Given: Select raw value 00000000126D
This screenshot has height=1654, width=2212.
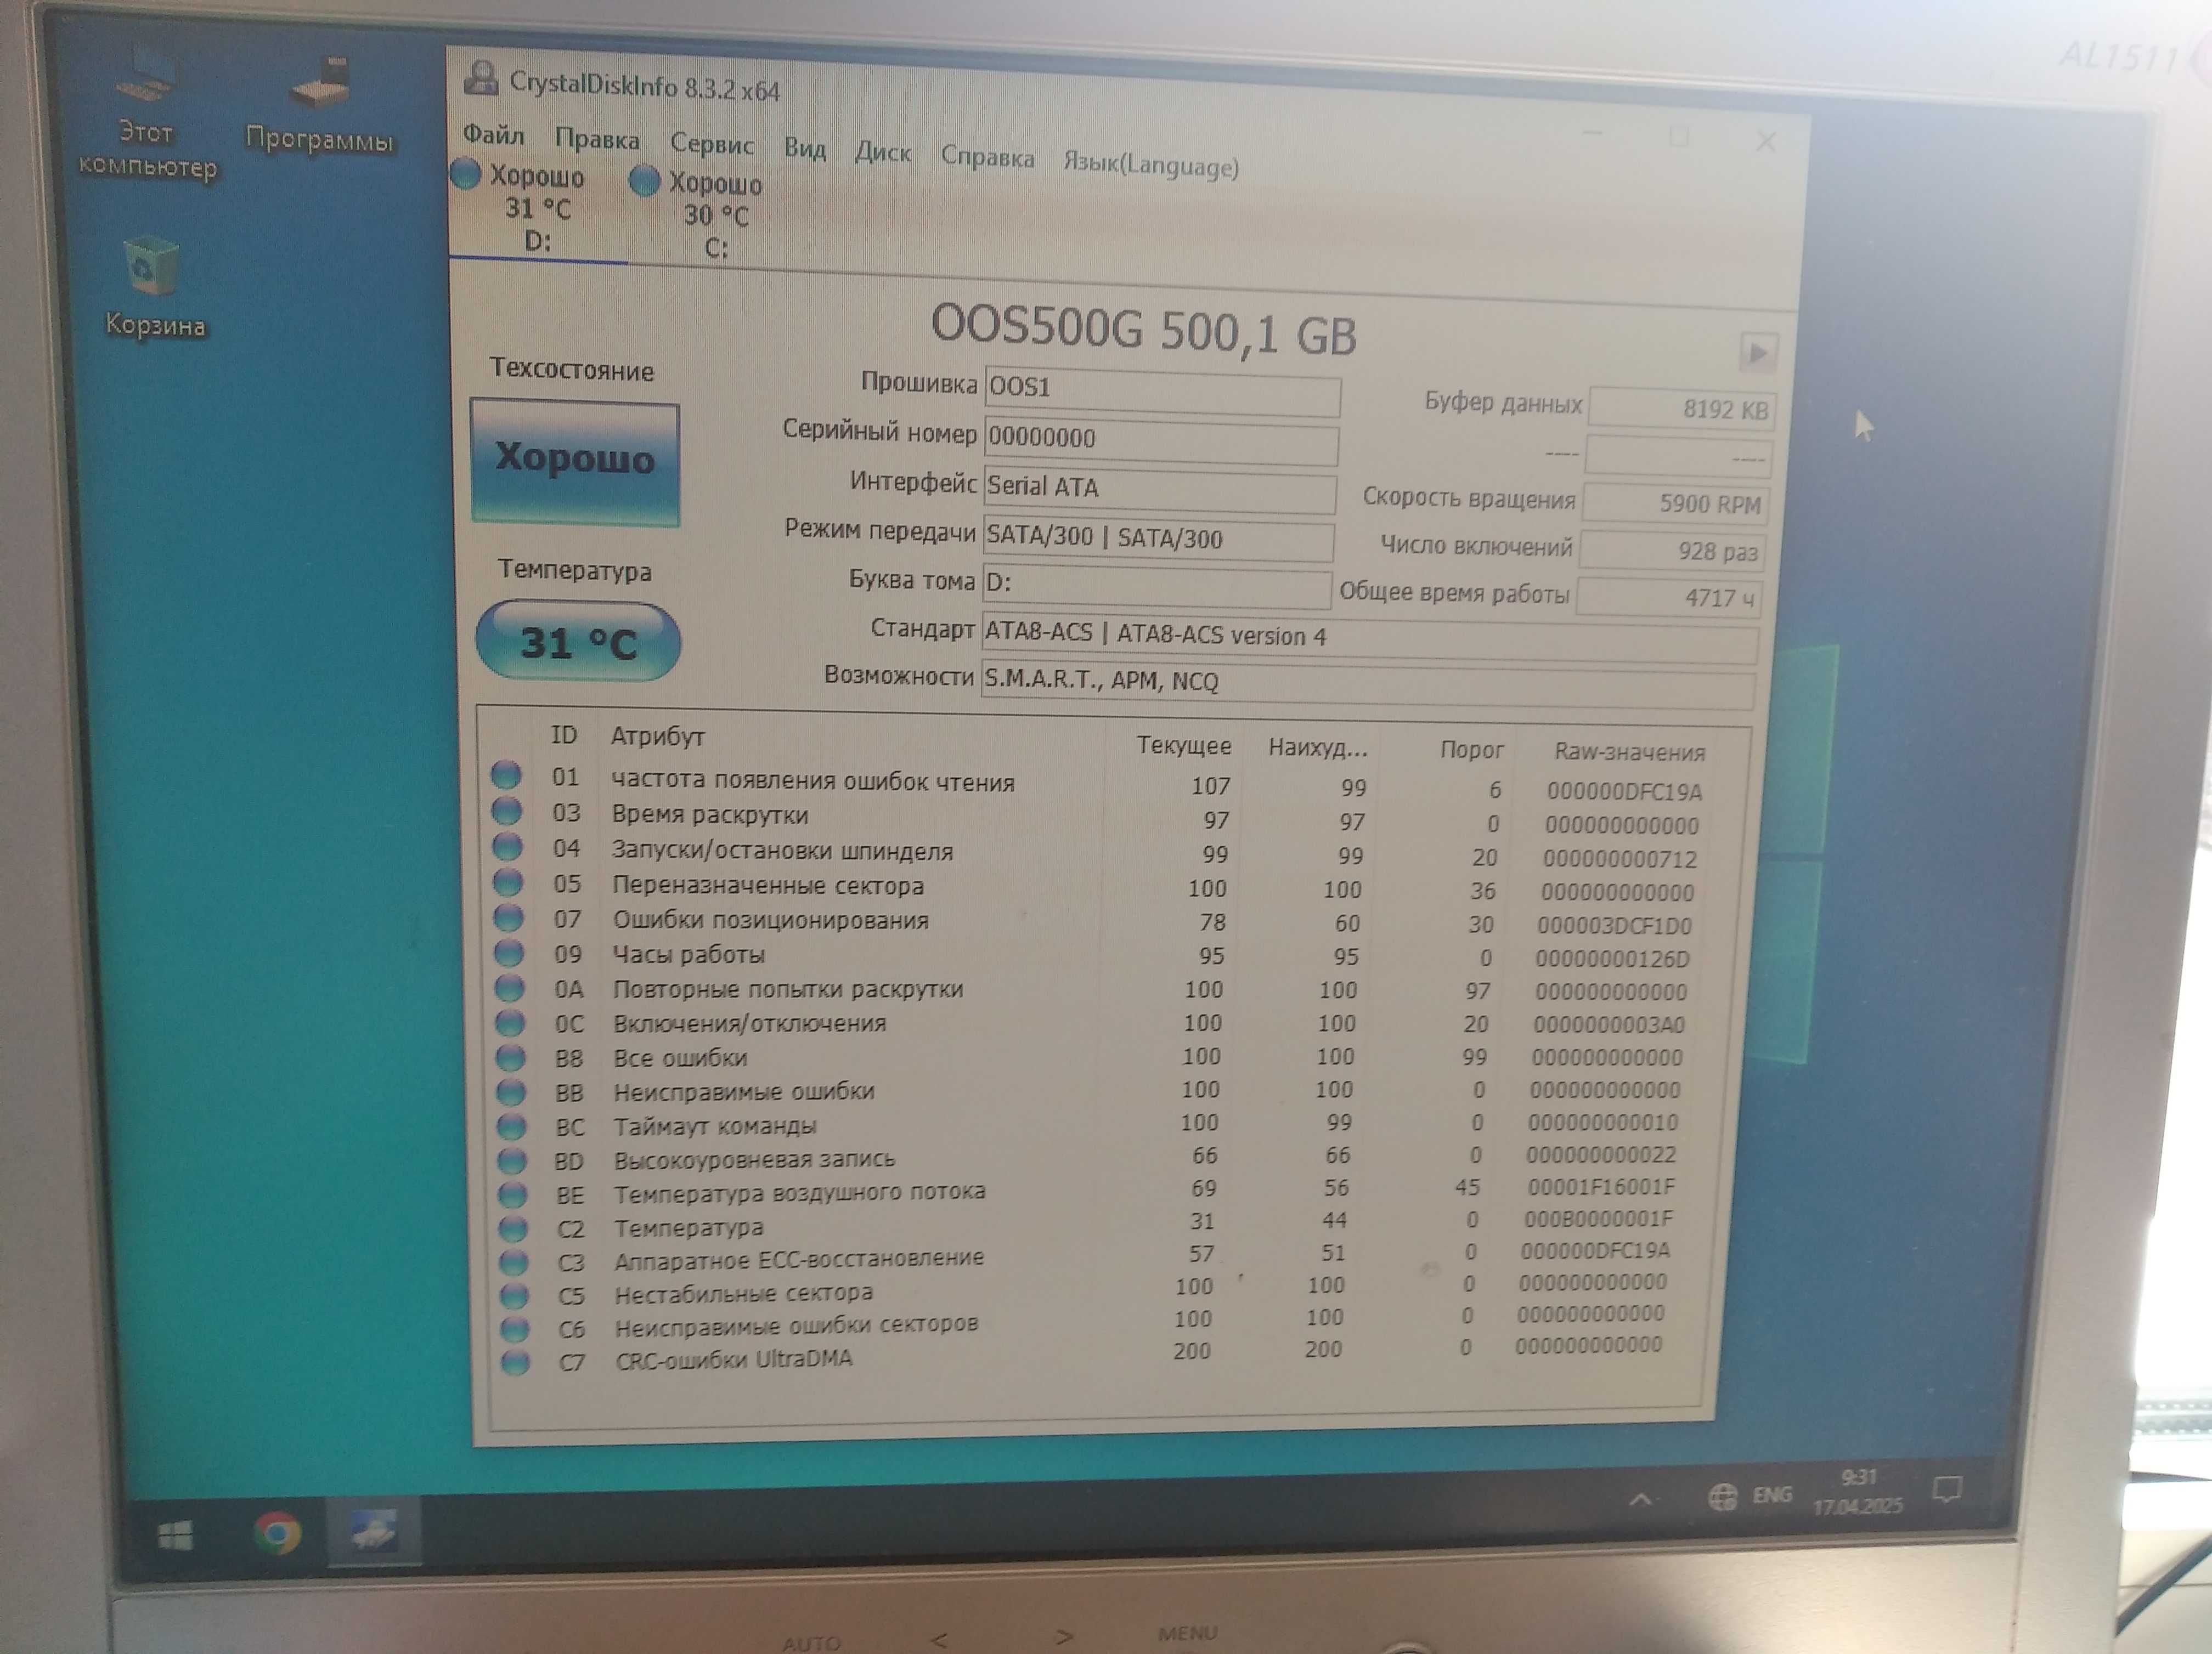Looking at the screenshot, I should click(x=1612, y=959).
